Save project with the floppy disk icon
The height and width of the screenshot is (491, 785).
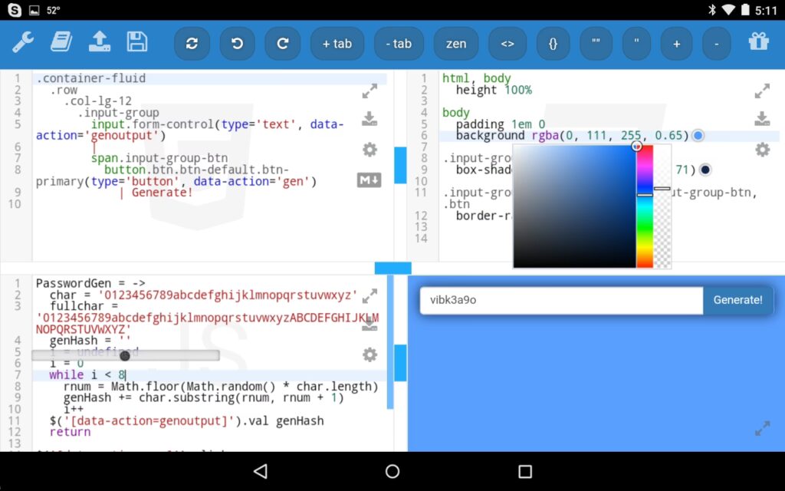tap(136, 42)
